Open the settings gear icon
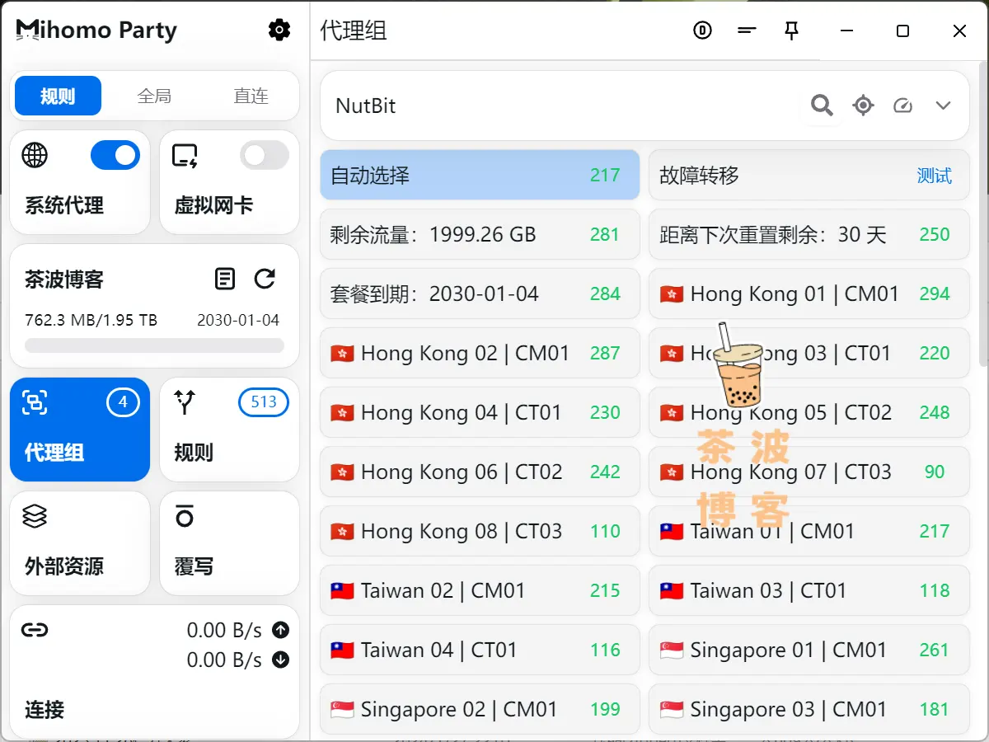 [279, 30]
